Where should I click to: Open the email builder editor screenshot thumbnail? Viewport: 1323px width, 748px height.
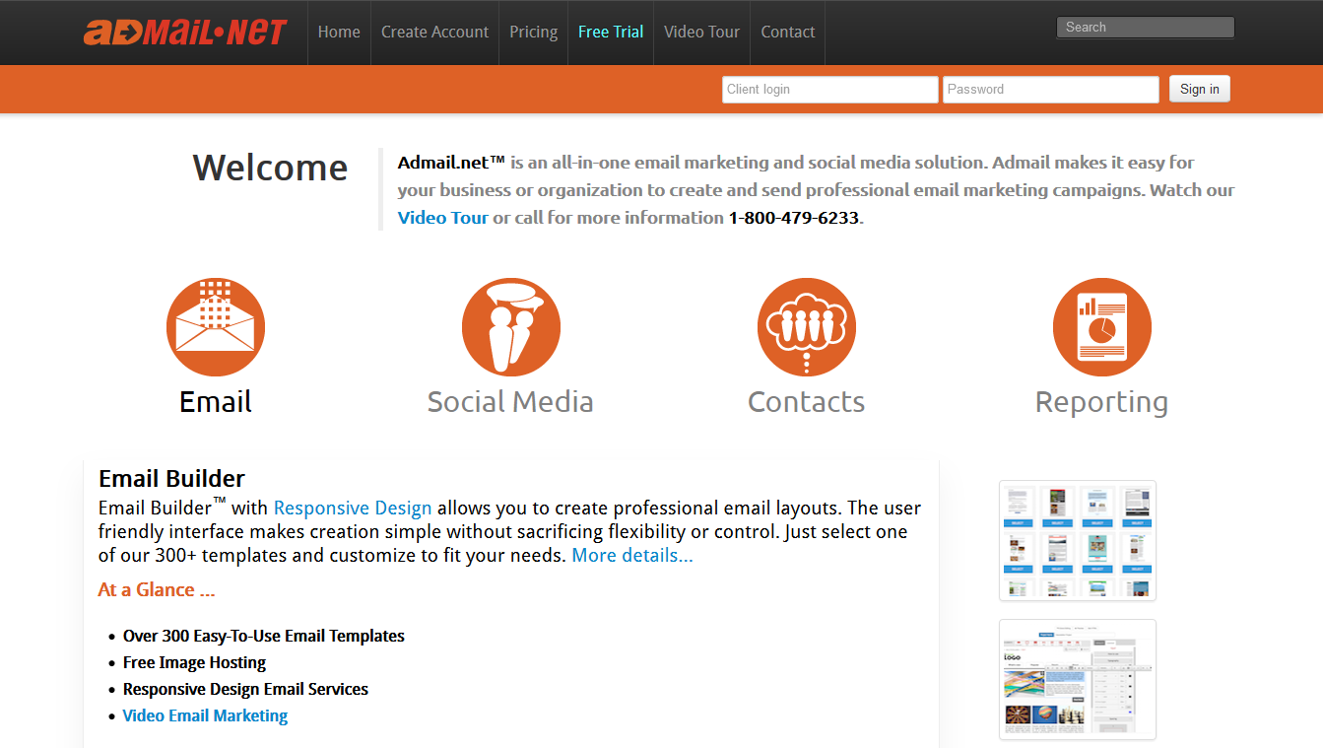1077,679
